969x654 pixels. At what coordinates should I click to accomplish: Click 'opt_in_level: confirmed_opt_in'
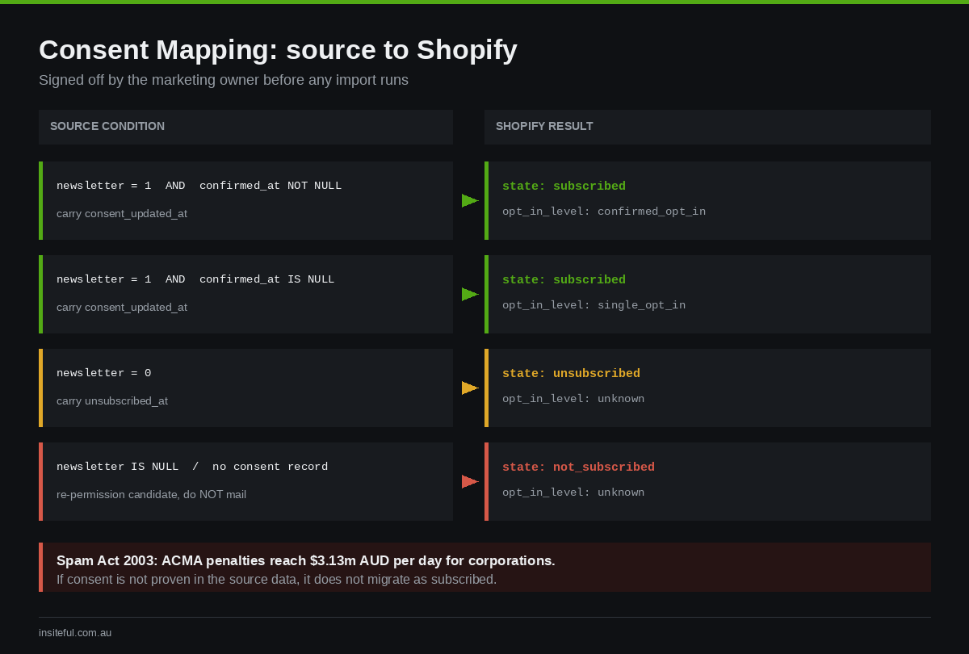click(604, 212)
